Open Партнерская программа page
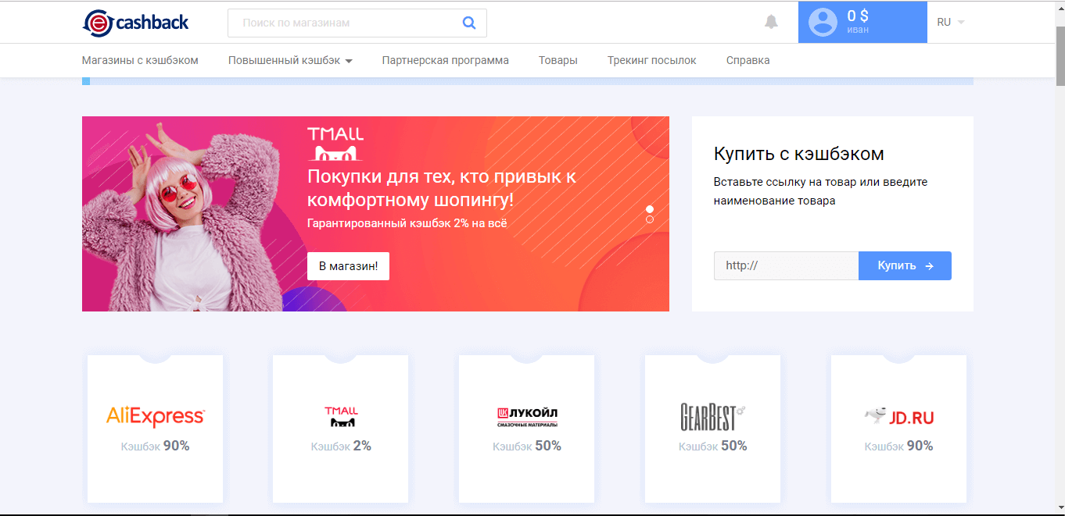The image size is (1065, 516). [445, 60]
